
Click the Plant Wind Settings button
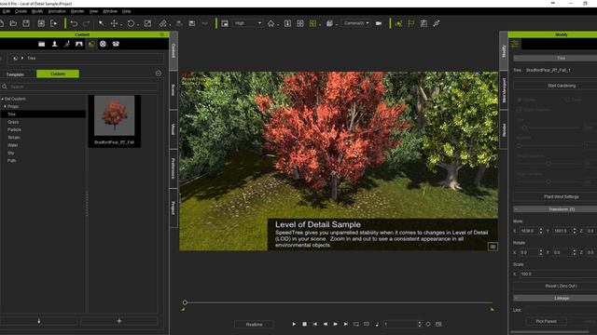click(562, 196)
